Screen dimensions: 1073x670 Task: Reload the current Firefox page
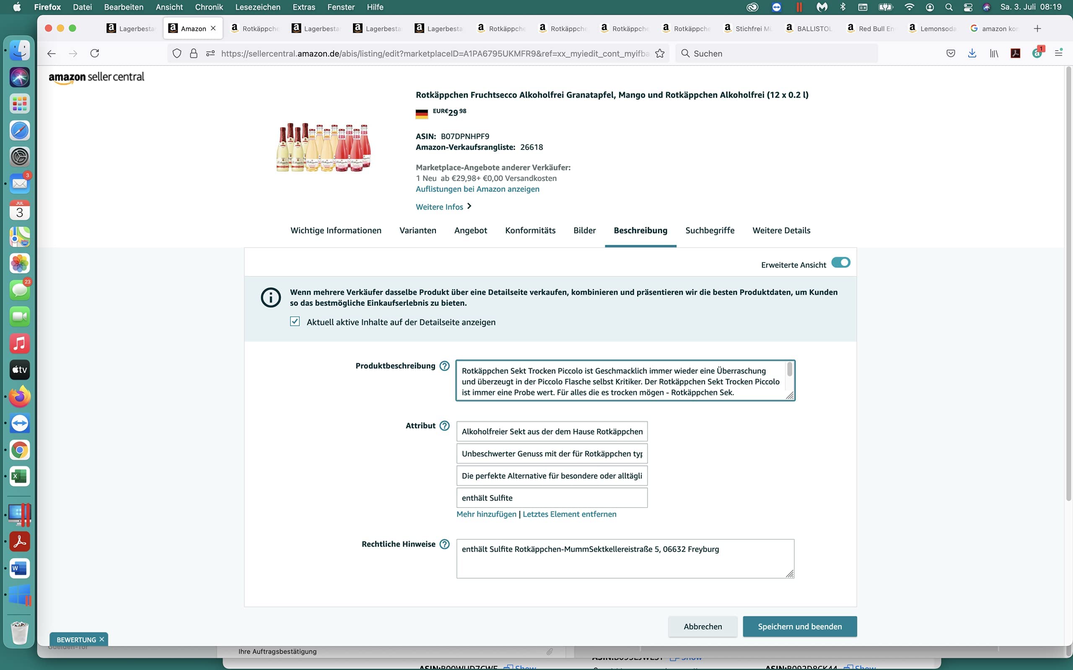[x=94, y=54]
